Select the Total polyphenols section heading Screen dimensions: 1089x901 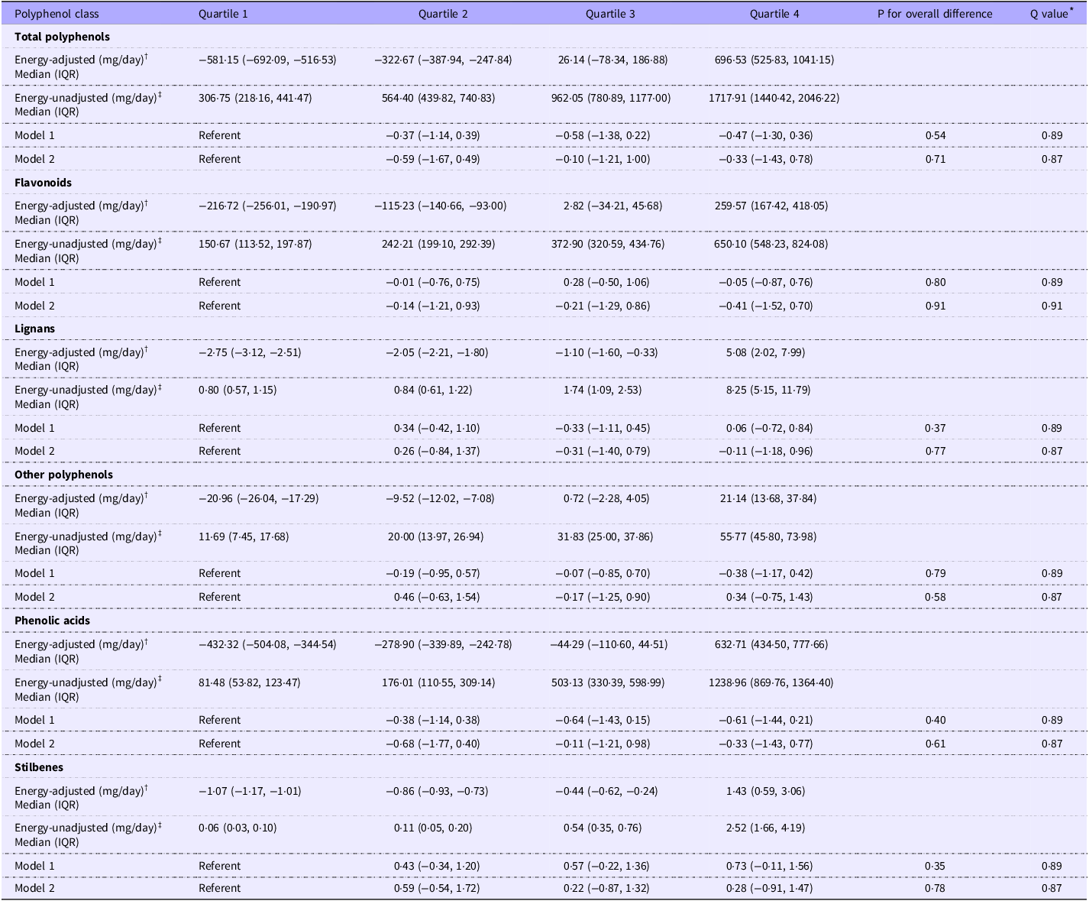62,37
